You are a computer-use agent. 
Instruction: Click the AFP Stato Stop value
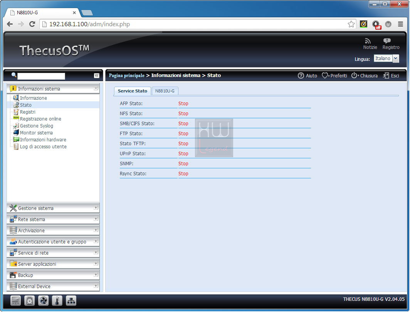pyautogui.click(x=183, y=104)
